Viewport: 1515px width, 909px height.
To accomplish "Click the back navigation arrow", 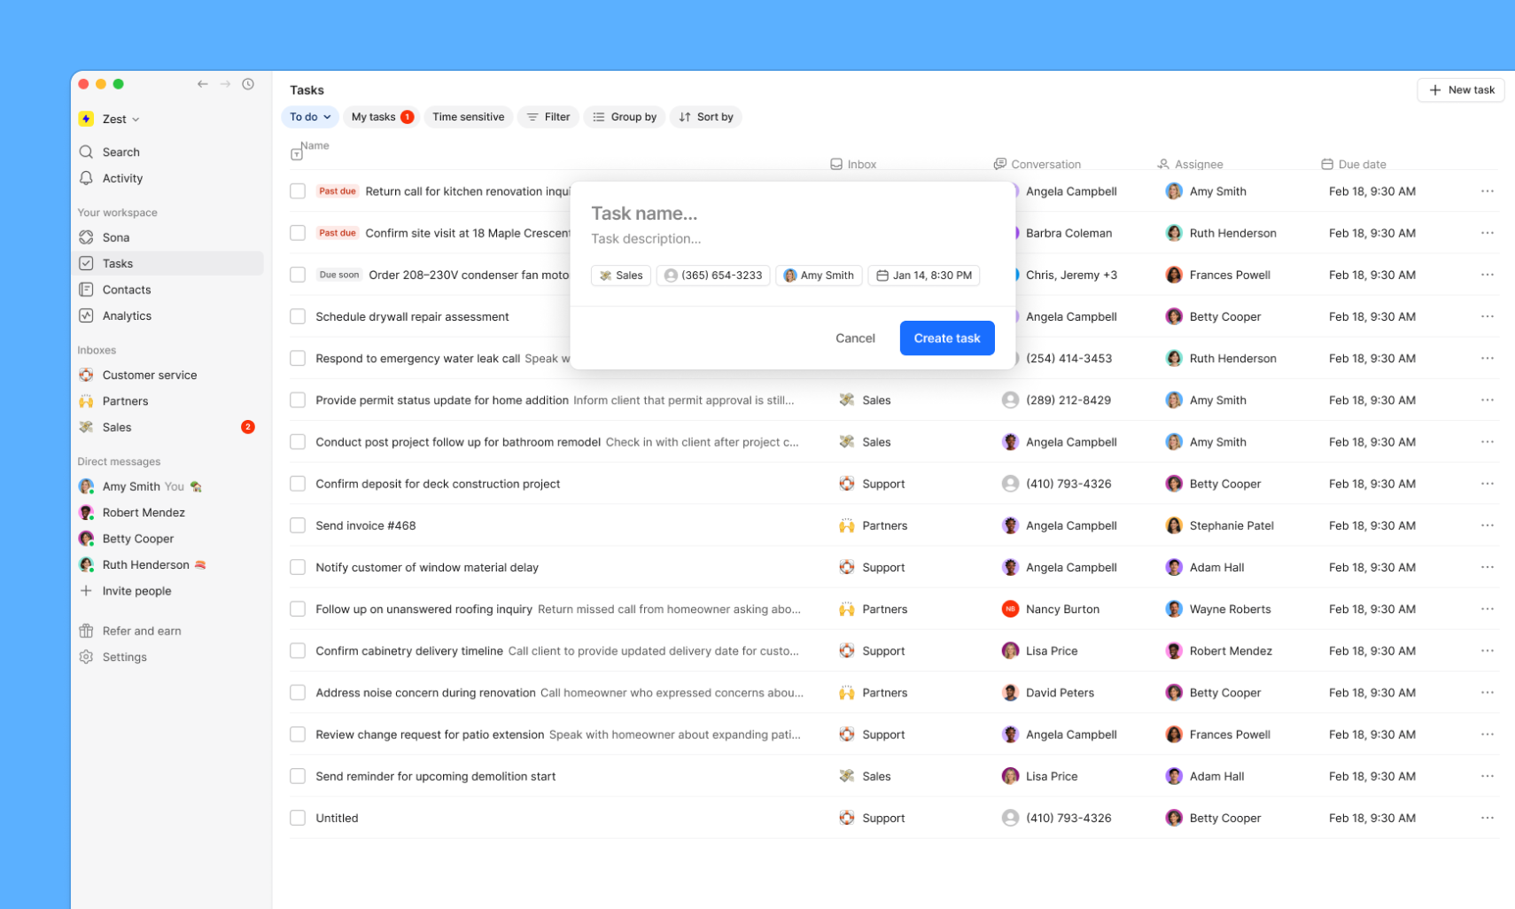I will (x=203, y=84).
